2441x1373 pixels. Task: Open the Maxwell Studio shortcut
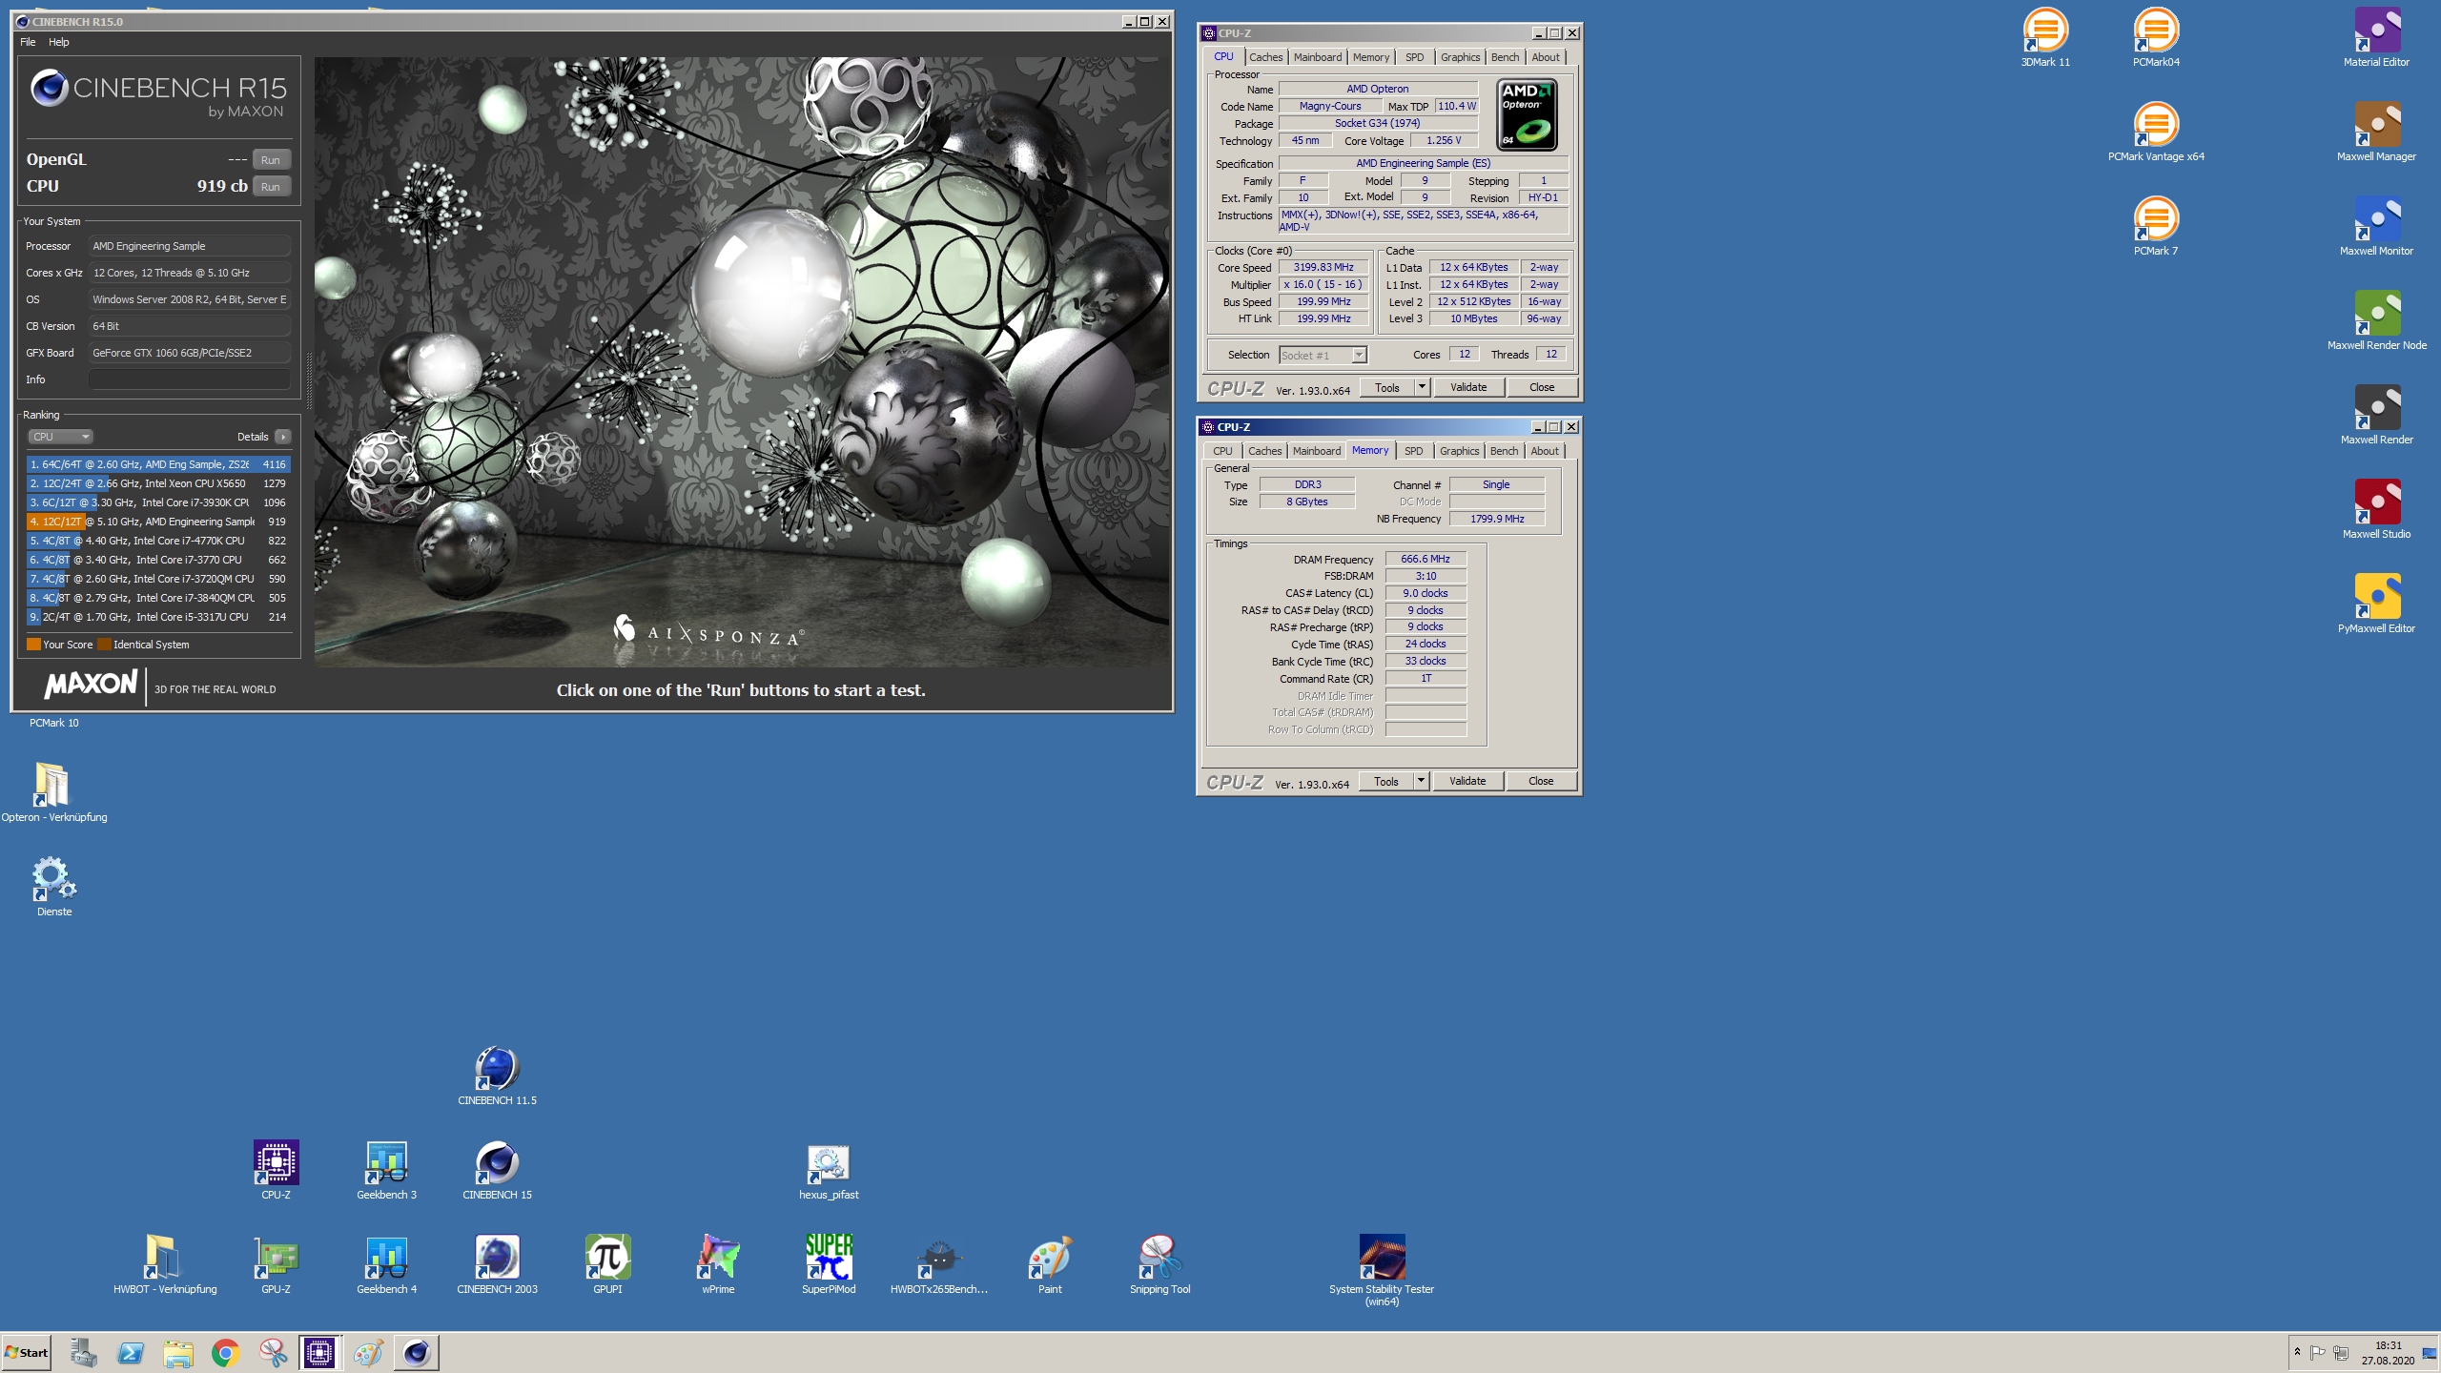coord(2376,509)
